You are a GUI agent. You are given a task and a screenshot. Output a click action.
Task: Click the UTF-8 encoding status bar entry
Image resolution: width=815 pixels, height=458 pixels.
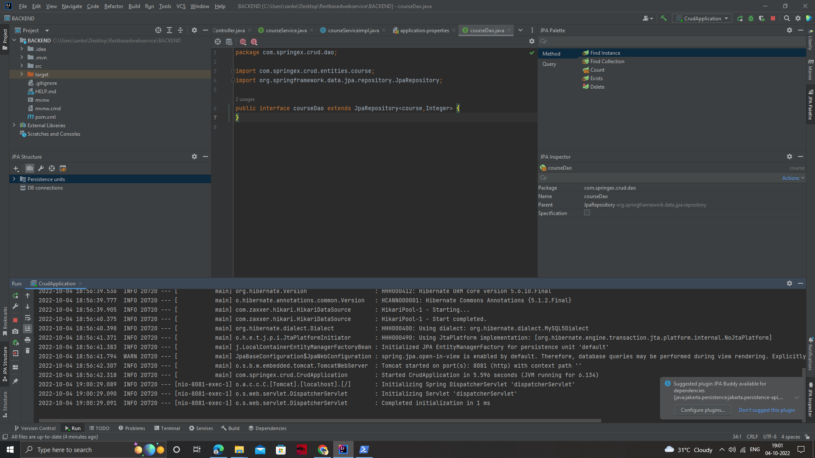click(770, 437)
